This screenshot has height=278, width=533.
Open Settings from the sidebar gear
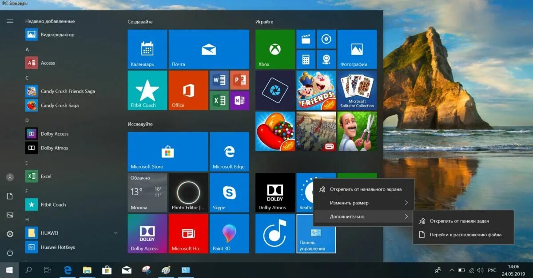tap(10, 234)
